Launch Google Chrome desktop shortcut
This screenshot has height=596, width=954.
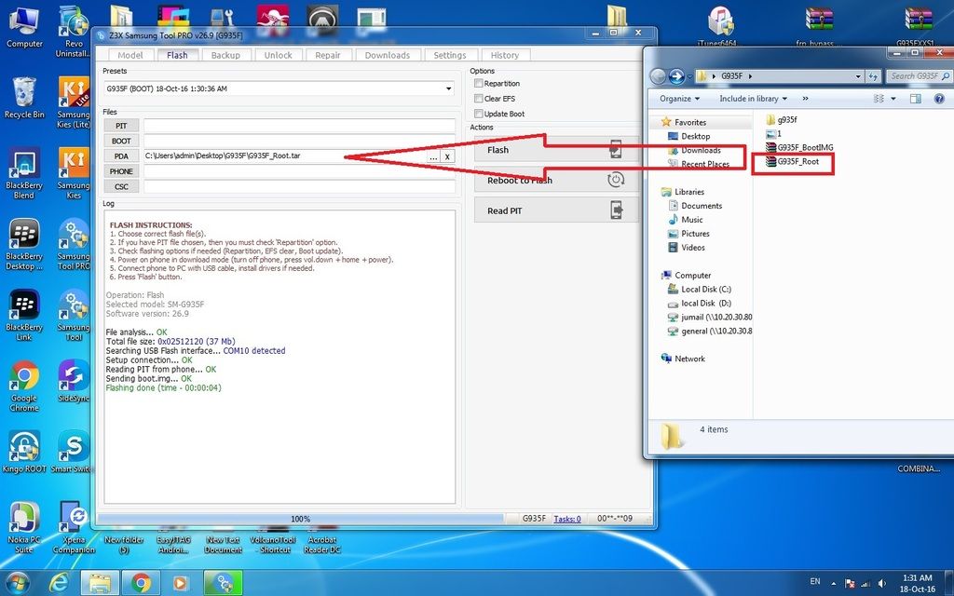coord(24,386)
